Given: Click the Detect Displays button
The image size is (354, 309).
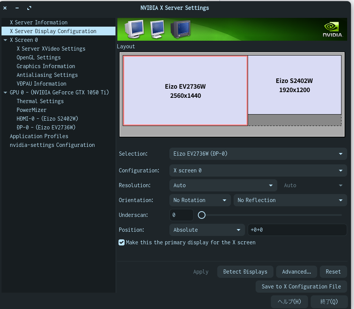Looking at the screenshot, I should (245, 272).
